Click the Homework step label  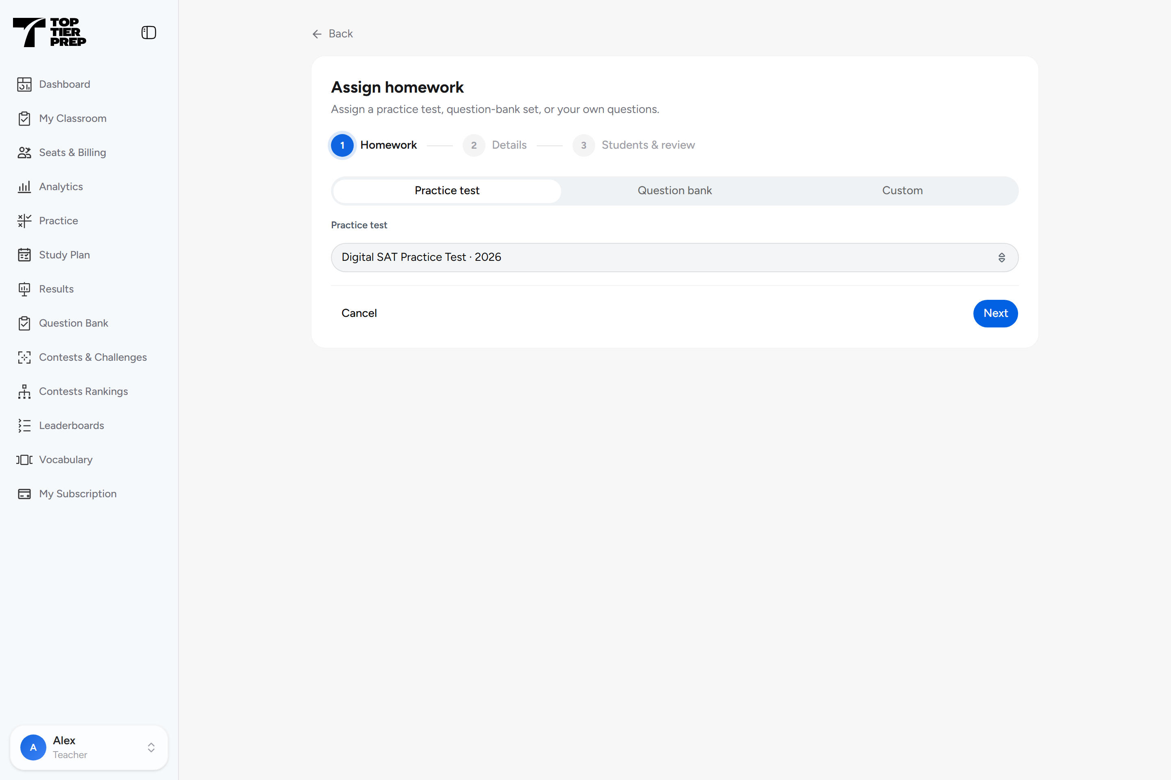click(388, 145)
